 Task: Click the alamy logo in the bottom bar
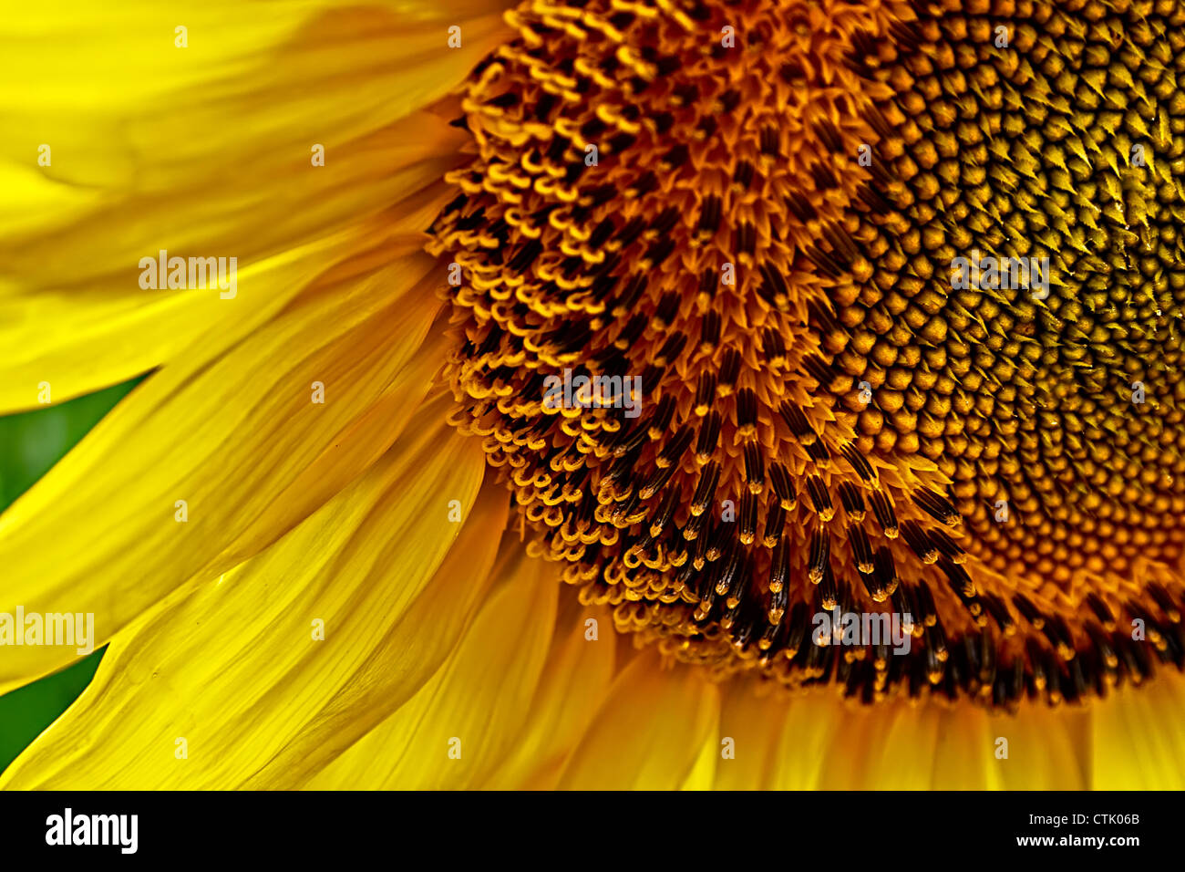[91, 831]
